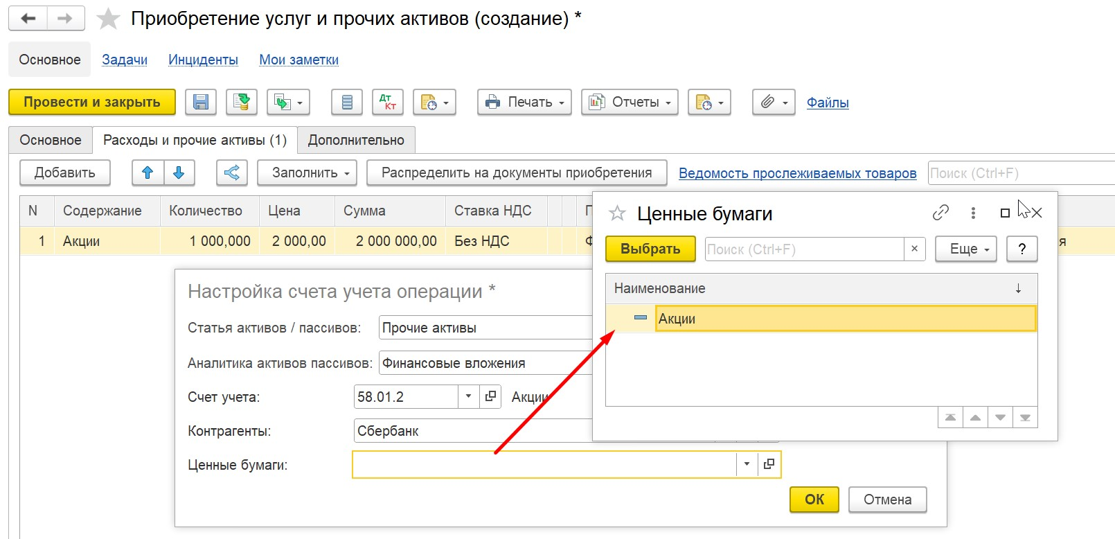Add document to favorites with gray star
The width and height of the screenshot is (1115, 539).
[x=108, y=19]
